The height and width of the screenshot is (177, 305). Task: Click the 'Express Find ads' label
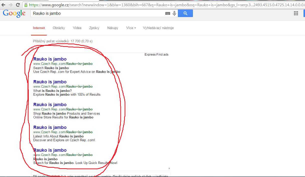[156, 55]
